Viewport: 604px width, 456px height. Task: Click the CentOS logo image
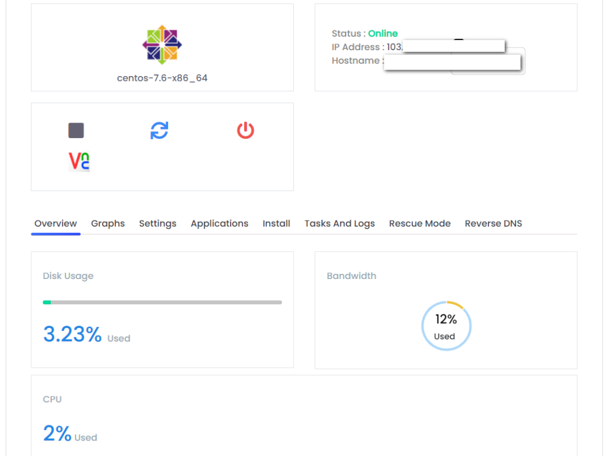(x=162, y=44)
